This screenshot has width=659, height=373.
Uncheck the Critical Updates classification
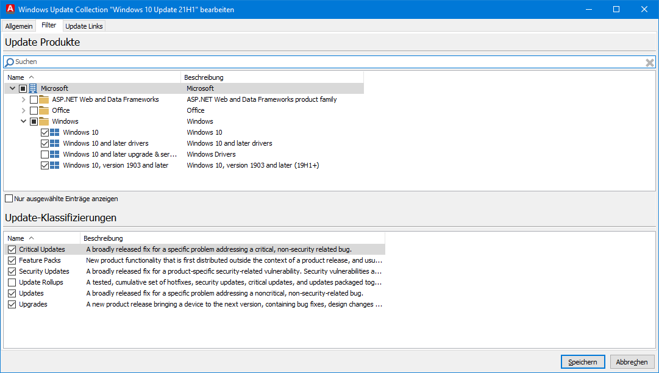[x=12, y=249]
